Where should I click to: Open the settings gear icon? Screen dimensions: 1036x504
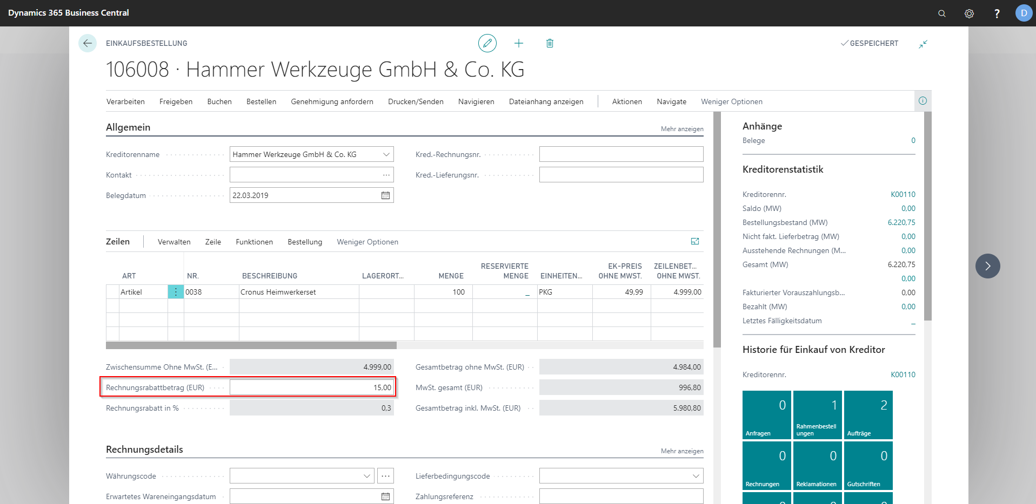click(969, 13)
